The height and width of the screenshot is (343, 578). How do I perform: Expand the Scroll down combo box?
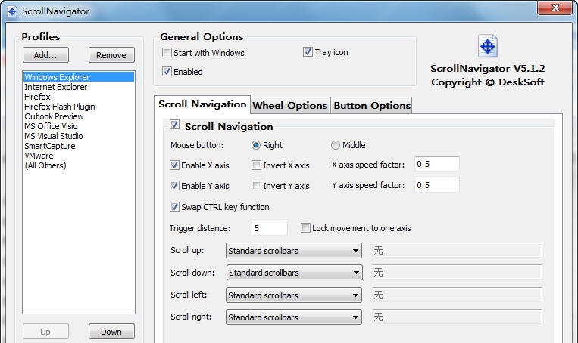point(294,273)
